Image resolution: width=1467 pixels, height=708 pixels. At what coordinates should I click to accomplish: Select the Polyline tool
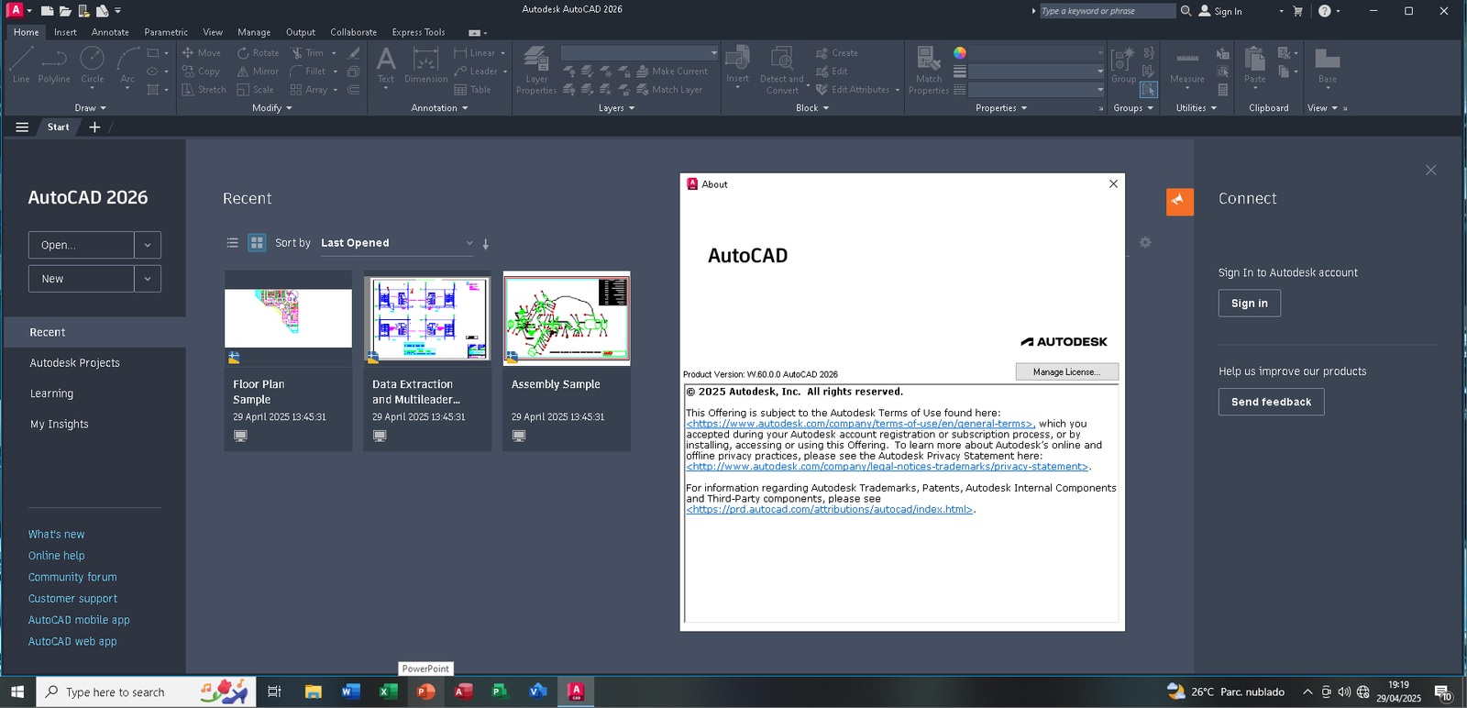point(54,66)
